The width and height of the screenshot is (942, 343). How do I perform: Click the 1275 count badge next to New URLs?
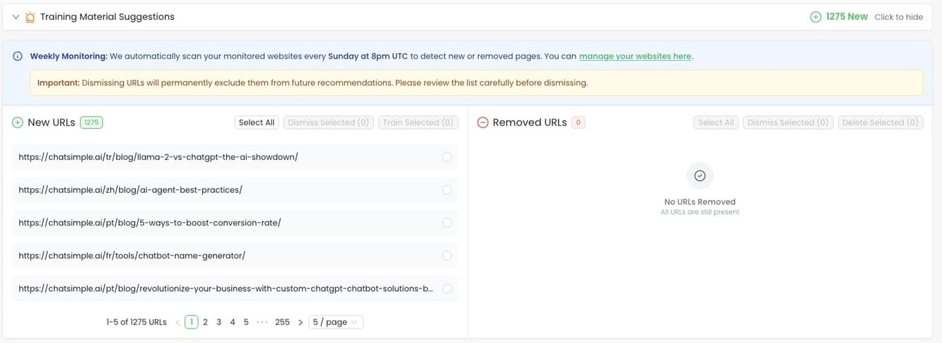pos(91,122)
